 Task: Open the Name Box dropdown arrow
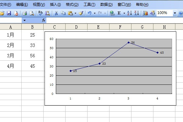coord(24,20)
